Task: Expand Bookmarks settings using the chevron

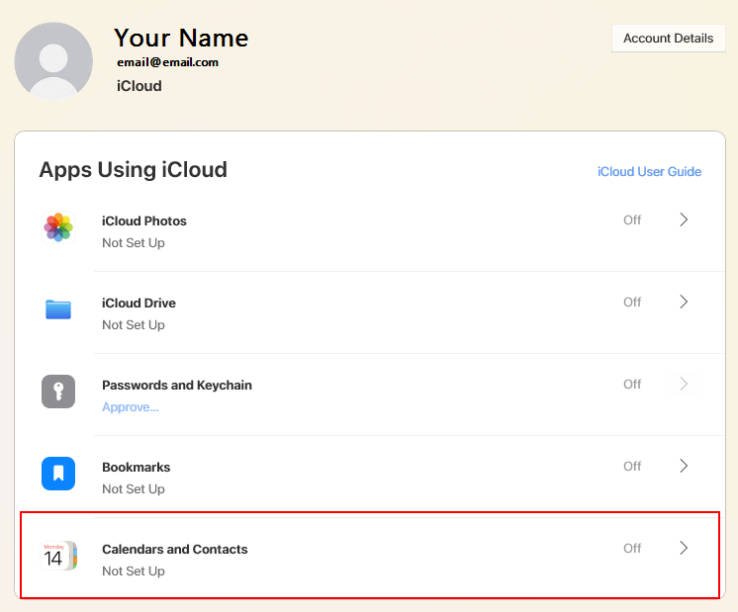Action: [x=684, y=466]
